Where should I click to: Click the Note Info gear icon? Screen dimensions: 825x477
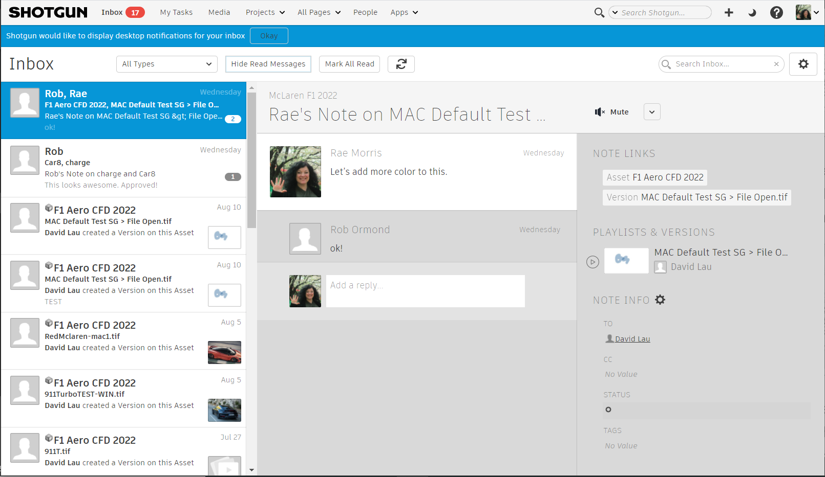pos(660,300)
